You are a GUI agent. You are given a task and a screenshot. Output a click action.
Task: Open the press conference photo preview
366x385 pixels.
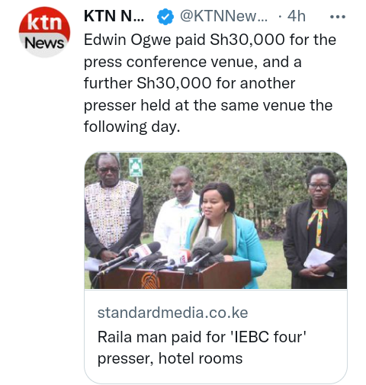click(x=216, y=220)
